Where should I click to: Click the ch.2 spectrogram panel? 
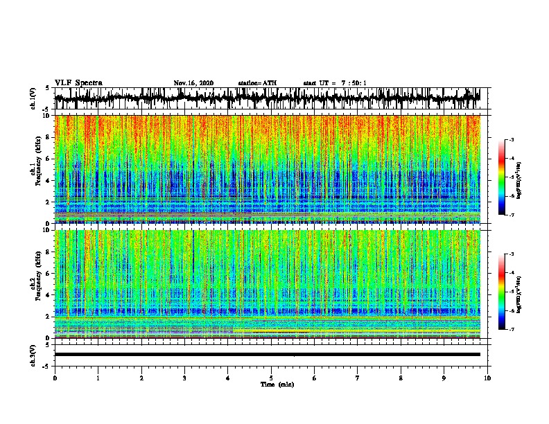pyautogui.click(x=268, y=284)
